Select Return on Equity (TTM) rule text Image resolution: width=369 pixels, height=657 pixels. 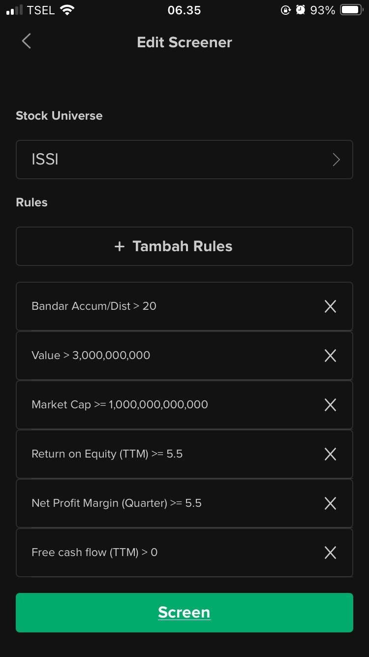tap(107, 454)
